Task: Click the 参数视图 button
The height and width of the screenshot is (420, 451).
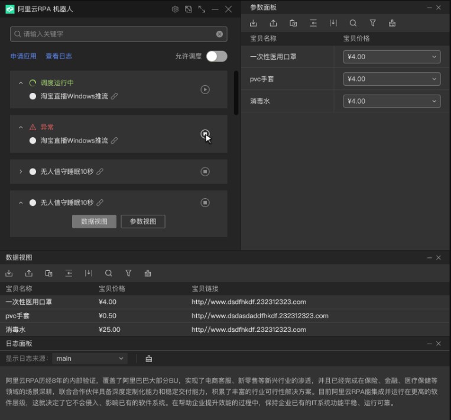Action: (x=143, y=221)
